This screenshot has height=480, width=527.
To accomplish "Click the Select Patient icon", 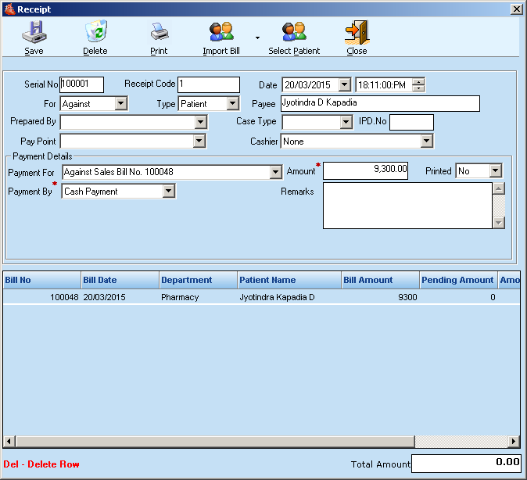I will tap(294, 32).
